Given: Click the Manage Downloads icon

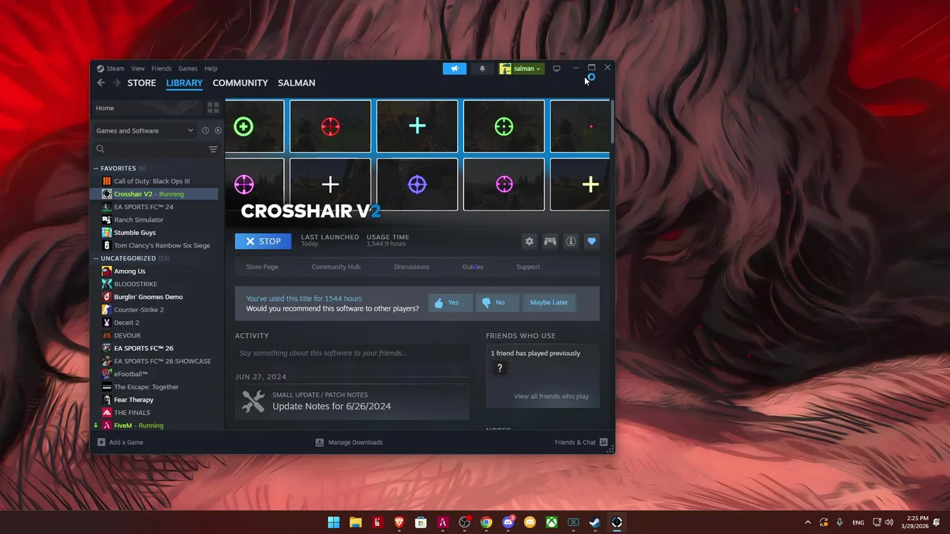Looking at the screenshot, I should [x=320, y=442].
